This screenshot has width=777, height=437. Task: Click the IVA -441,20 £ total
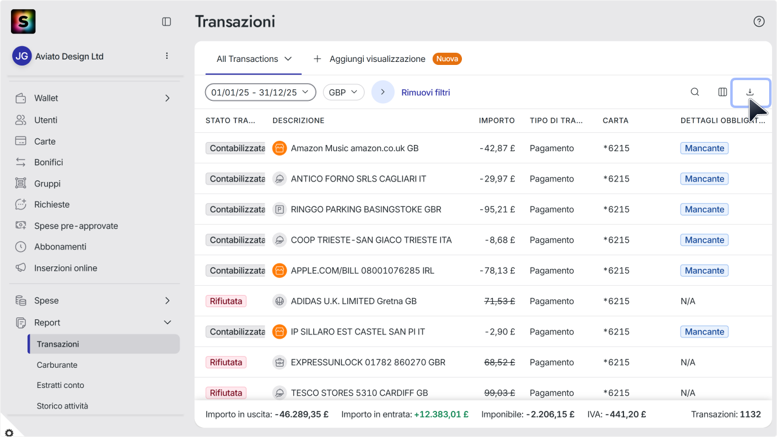617,415
